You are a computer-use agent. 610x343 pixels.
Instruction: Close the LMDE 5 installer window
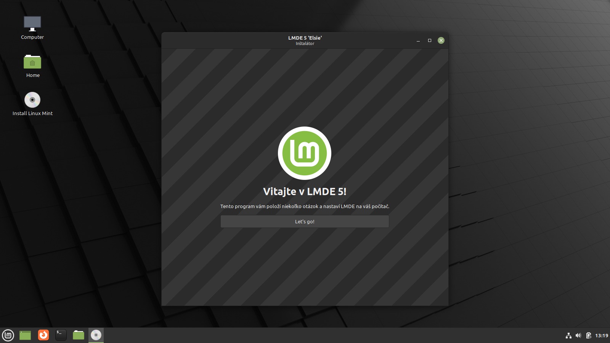441,40
